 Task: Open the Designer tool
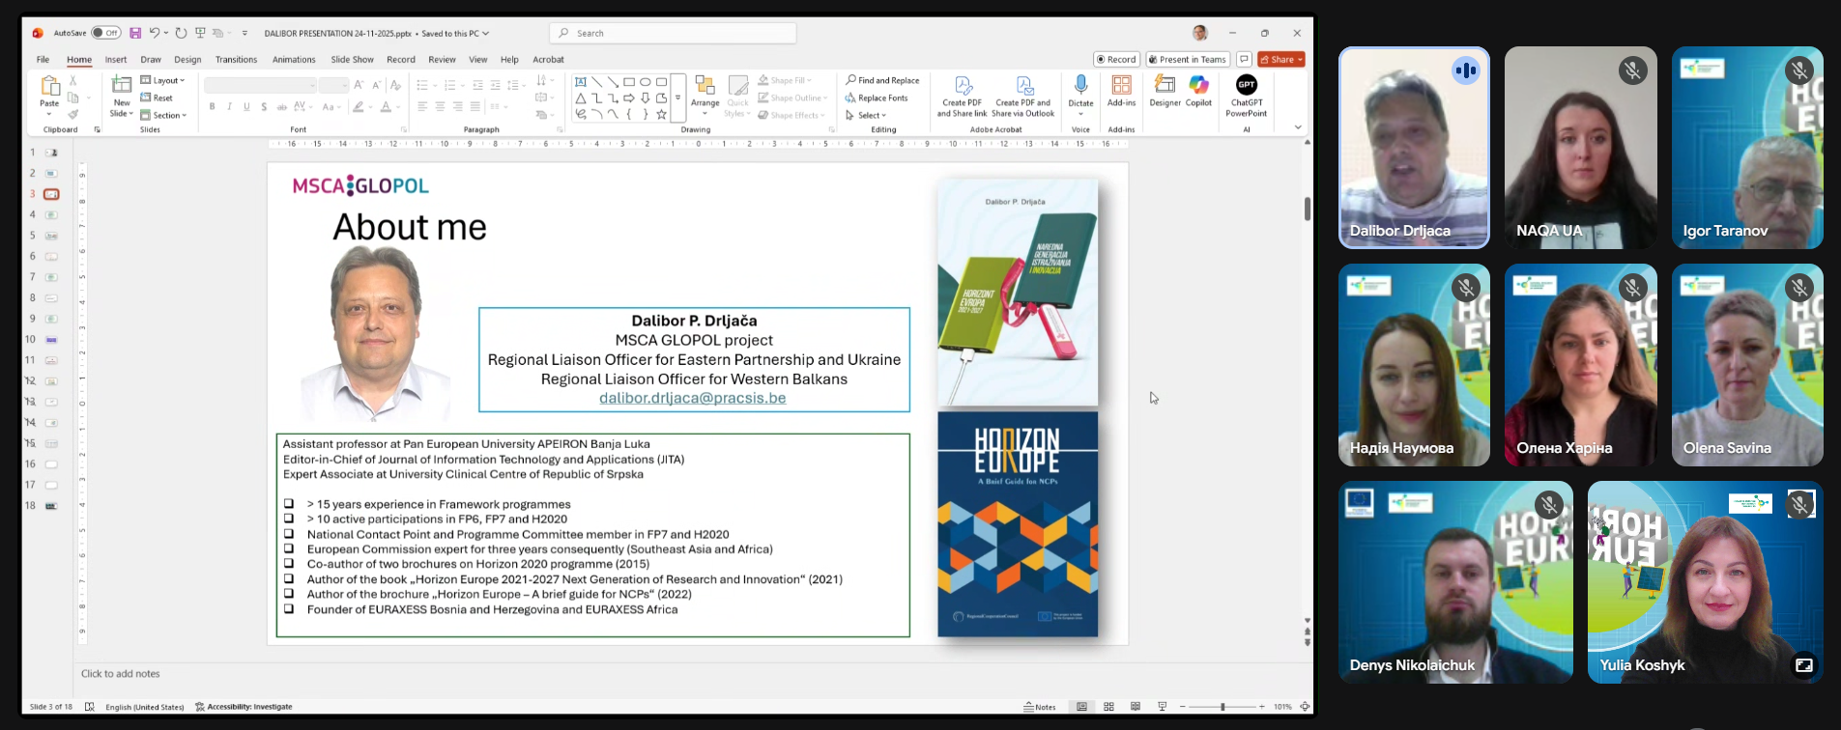click(1165, 92)
